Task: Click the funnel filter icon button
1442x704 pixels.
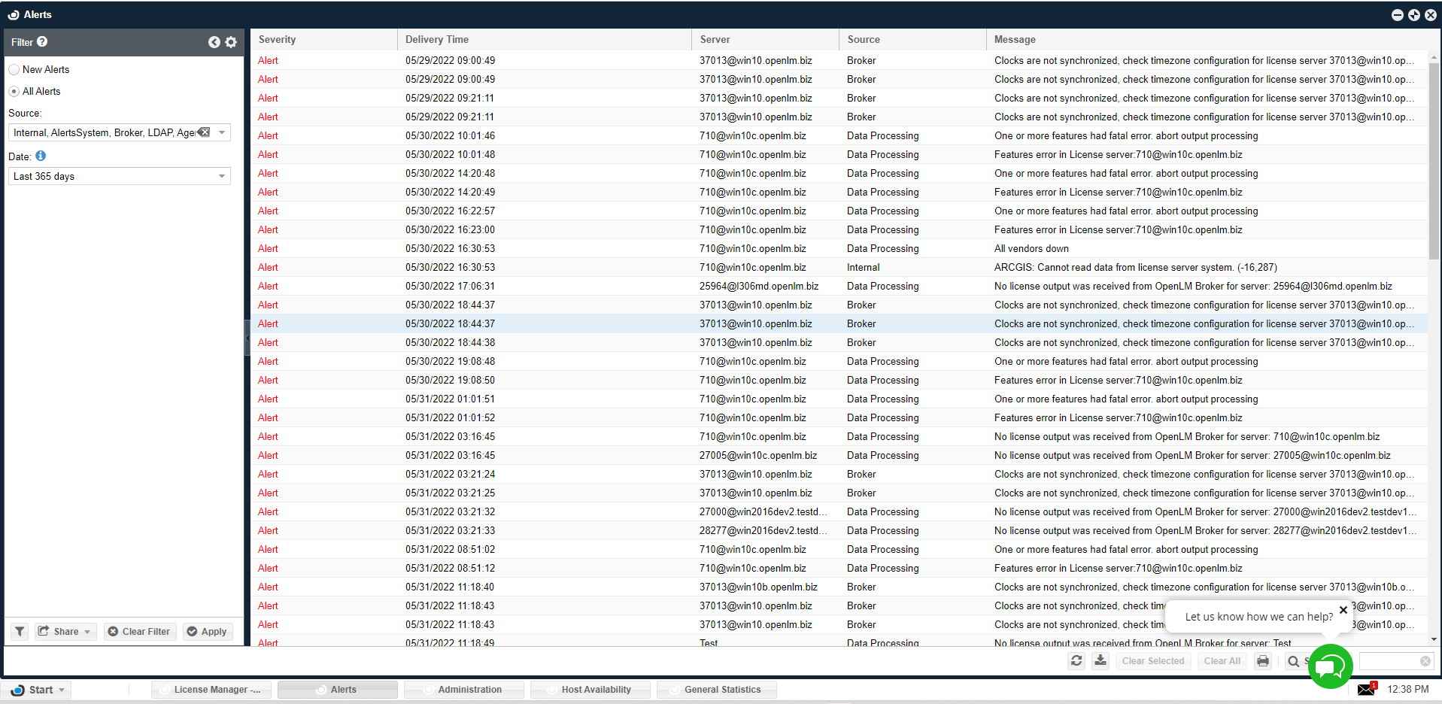Action: point(20,632)
